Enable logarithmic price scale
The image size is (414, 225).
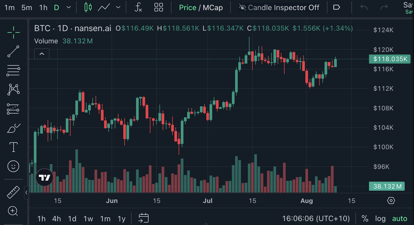click(380, 218)
